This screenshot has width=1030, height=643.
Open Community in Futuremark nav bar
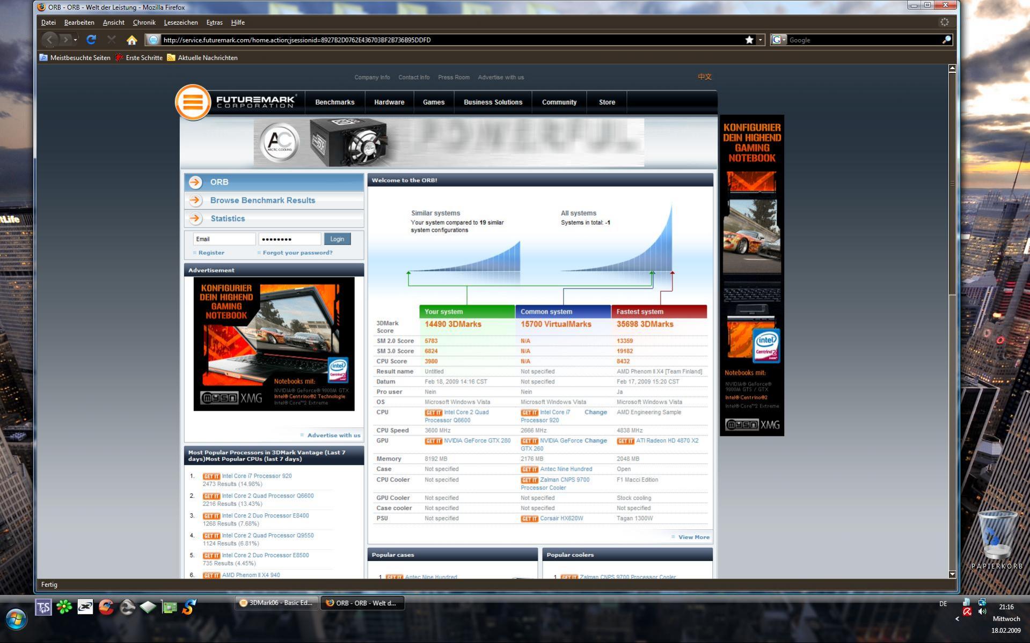(559, 102)
